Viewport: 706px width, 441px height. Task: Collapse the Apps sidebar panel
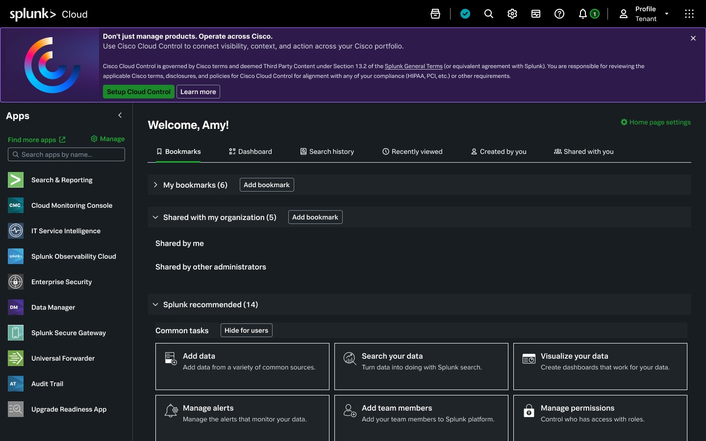[x=120, y=115]
